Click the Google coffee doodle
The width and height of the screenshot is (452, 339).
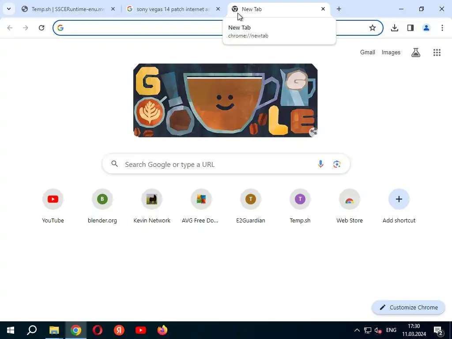click(226, 100)
